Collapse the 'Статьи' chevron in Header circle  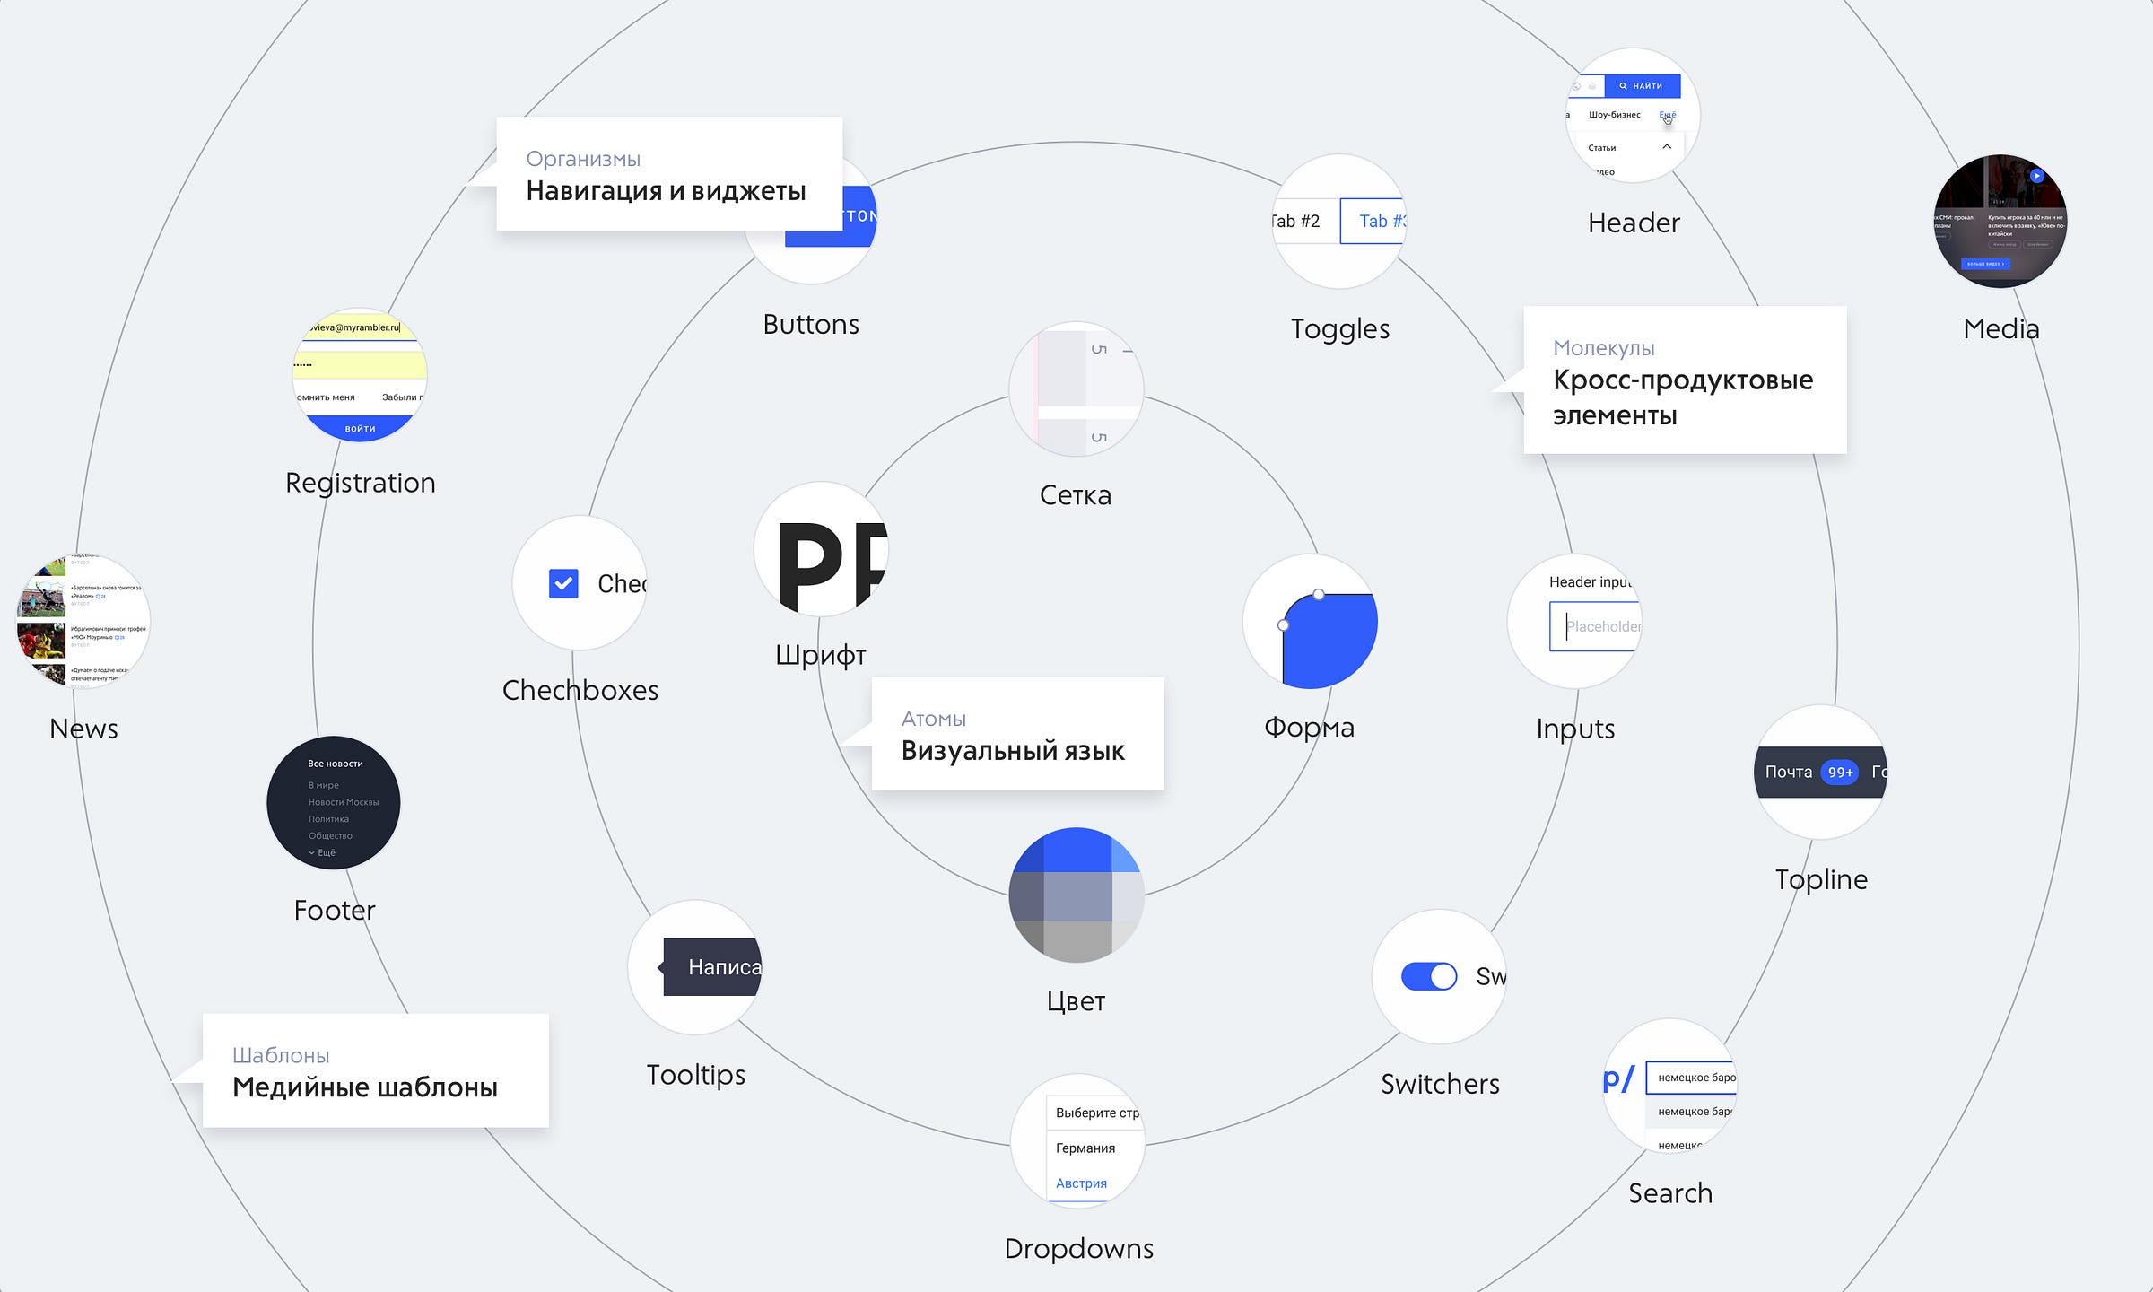[1667, 146]
